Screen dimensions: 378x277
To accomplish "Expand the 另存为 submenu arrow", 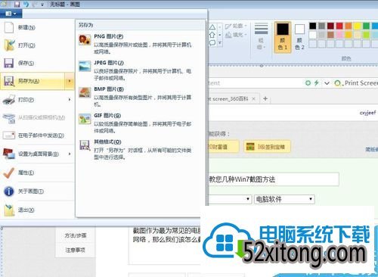I will [70, 81].
